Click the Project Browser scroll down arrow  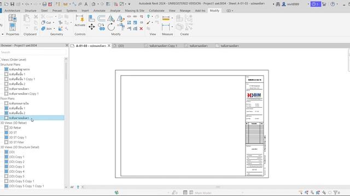point(66,187)
